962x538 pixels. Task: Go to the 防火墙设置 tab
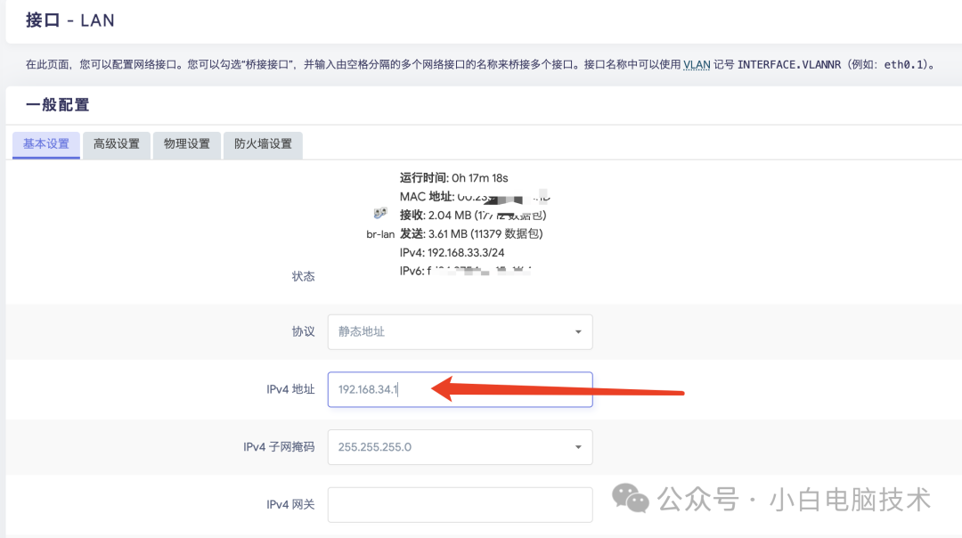pos(263,144)
